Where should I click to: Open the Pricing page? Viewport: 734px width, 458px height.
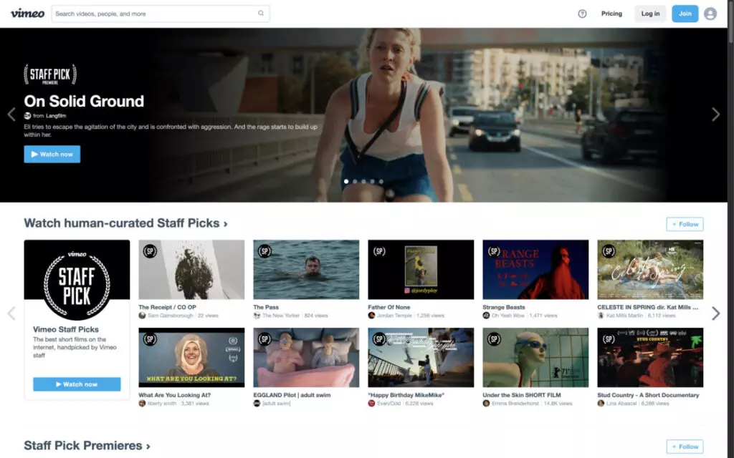pyautogui.click(x=611, y=14)
